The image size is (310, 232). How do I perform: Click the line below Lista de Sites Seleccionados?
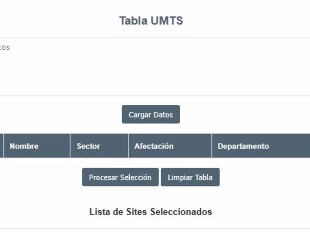tap(155, 228)
